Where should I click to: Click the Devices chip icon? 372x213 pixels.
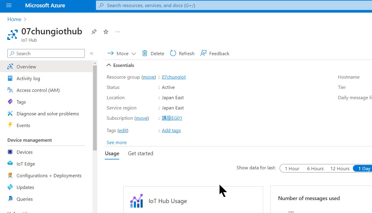(10, 152)
